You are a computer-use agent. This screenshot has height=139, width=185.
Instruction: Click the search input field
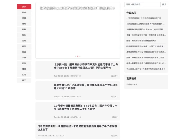pos(142,4)
